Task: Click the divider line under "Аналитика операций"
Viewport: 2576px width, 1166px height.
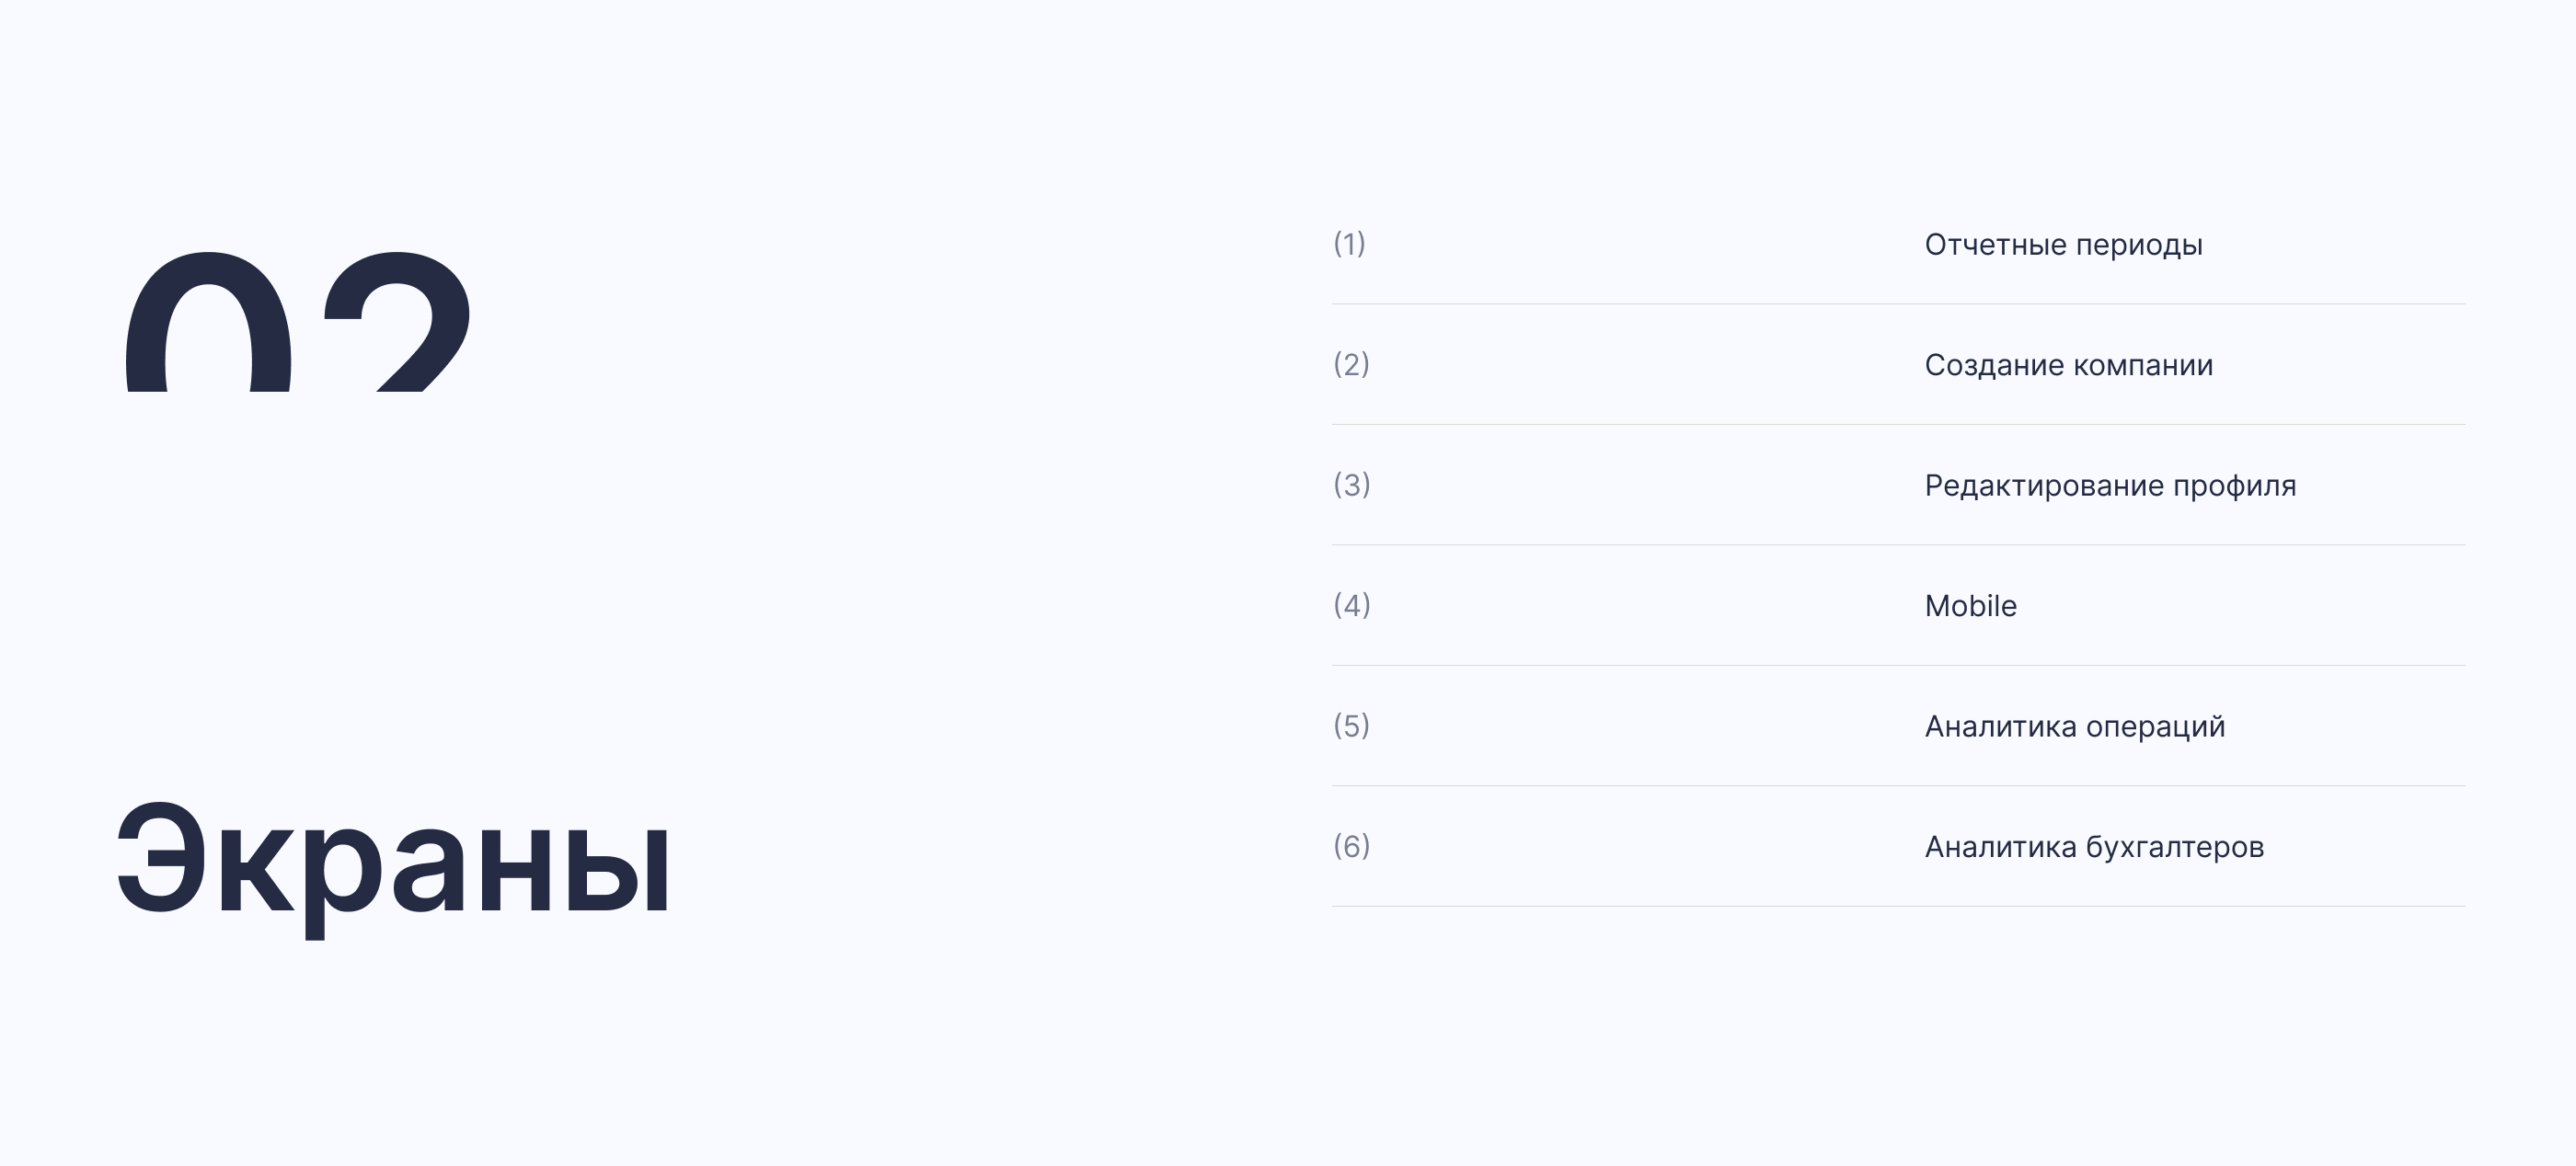Action: click(x=1898, y=785)
